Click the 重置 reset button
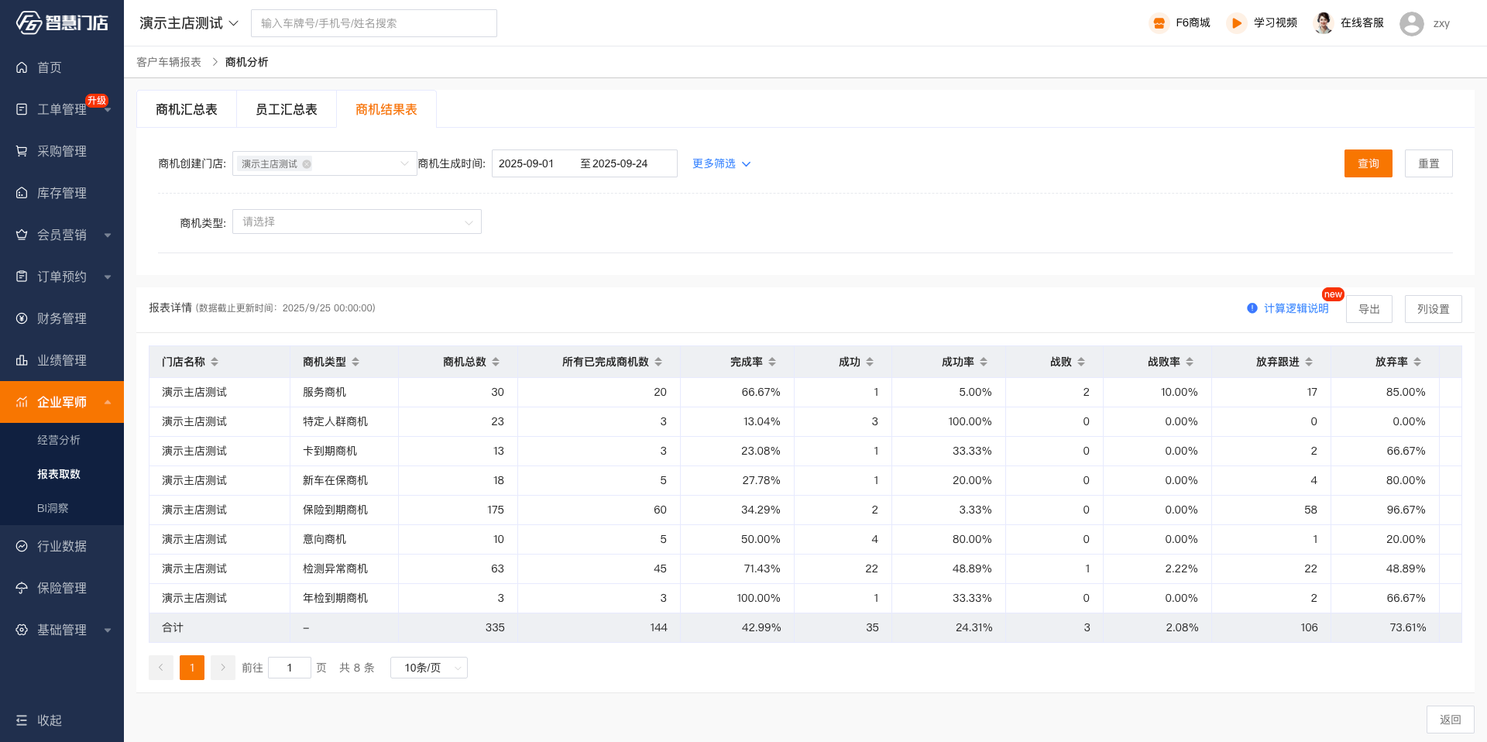Viewport: 1487px width, 742px height. [1429, 163]
